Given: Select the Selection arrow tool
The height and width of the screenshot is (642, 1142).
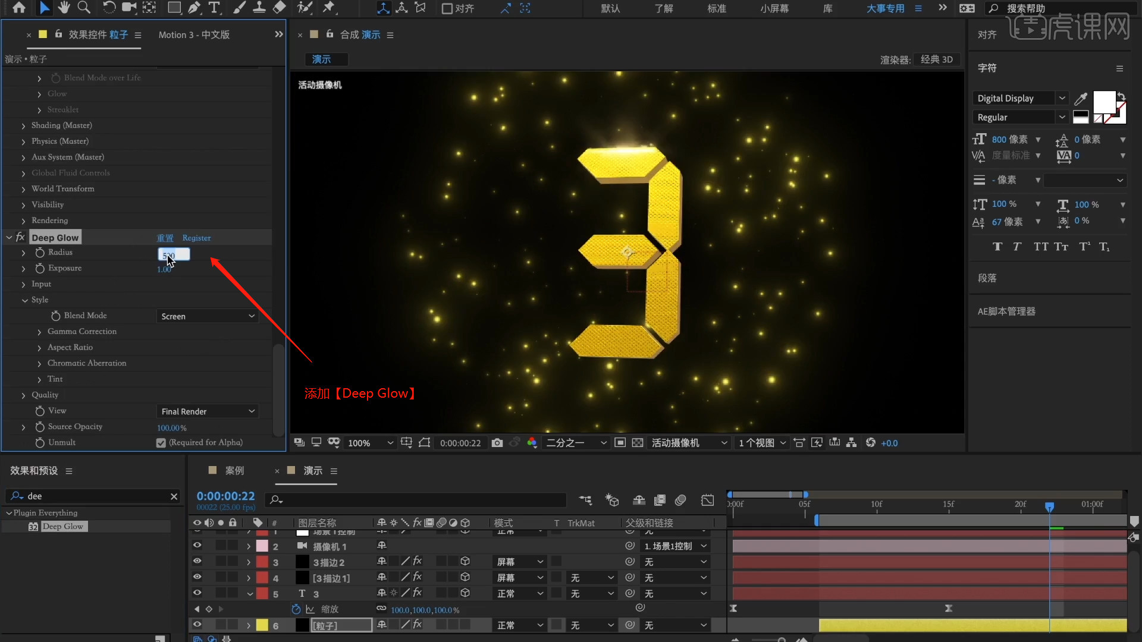Looking at the screenshot, I should [44, 8].
